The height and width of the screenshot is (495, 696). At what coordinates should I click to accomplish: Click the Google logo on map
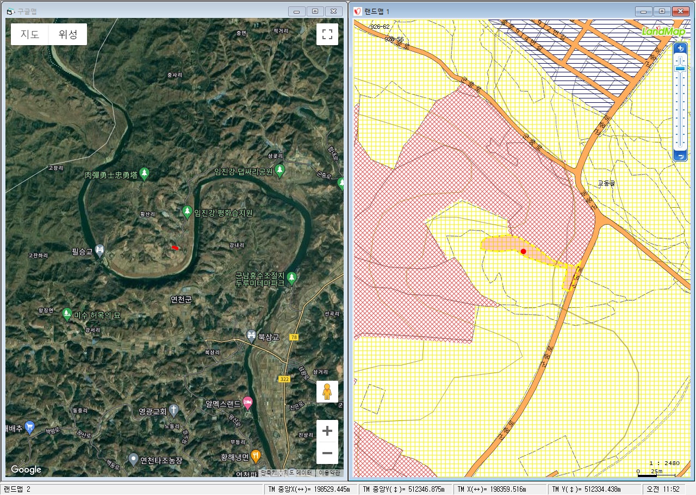point(26,469)
